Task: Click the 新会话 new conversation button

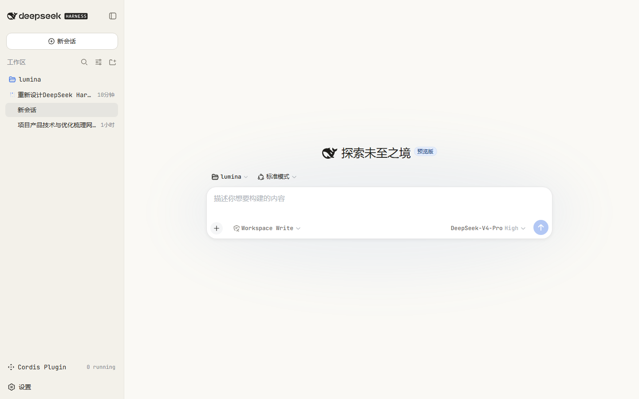Action: [62, 41]
